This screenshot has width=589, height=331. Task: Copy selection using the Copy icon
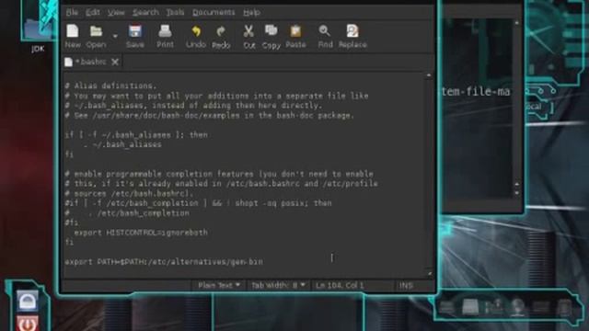point(271,36)
